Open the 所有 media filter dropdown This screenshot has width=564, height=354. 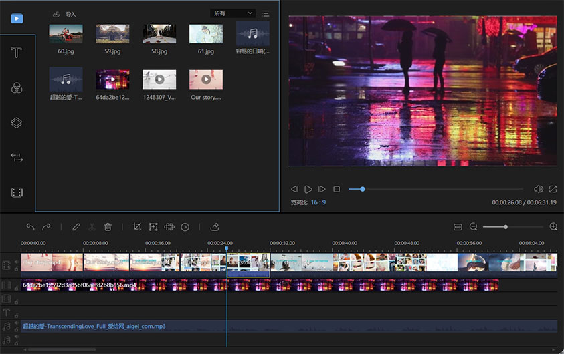[x=233, y=13]
